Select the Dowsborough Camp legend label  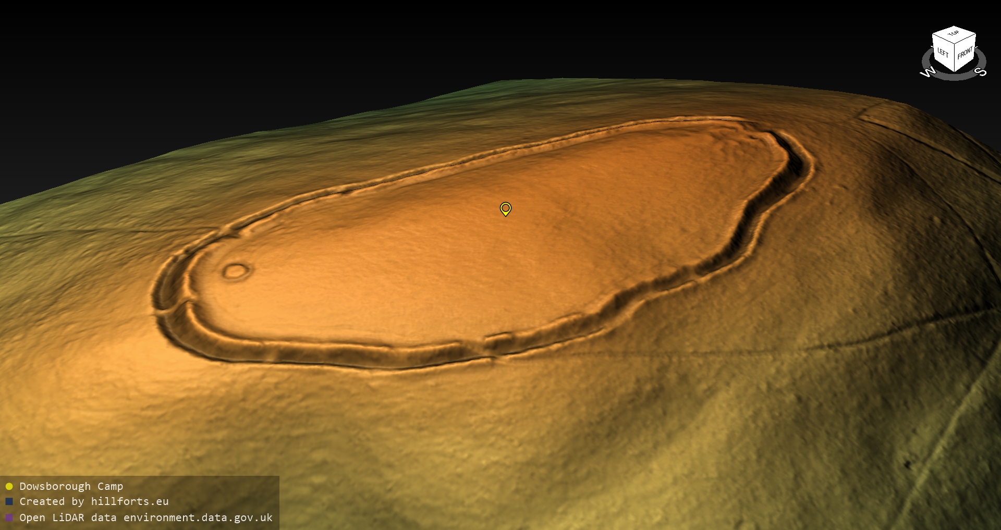click(71, 486)
